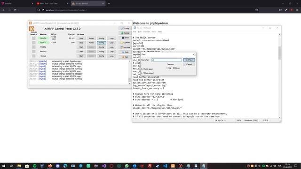
Task: Close the Find dialog with X
Action: 193,54
